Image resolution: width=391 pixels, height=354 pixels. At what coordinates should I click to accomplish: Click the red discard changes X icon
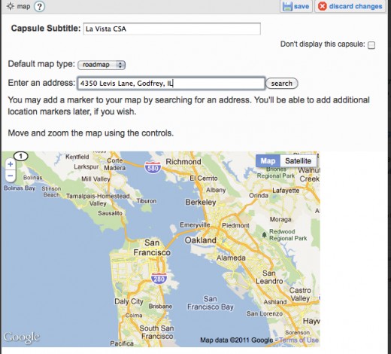pyautogui.click(x=323, y=6)
